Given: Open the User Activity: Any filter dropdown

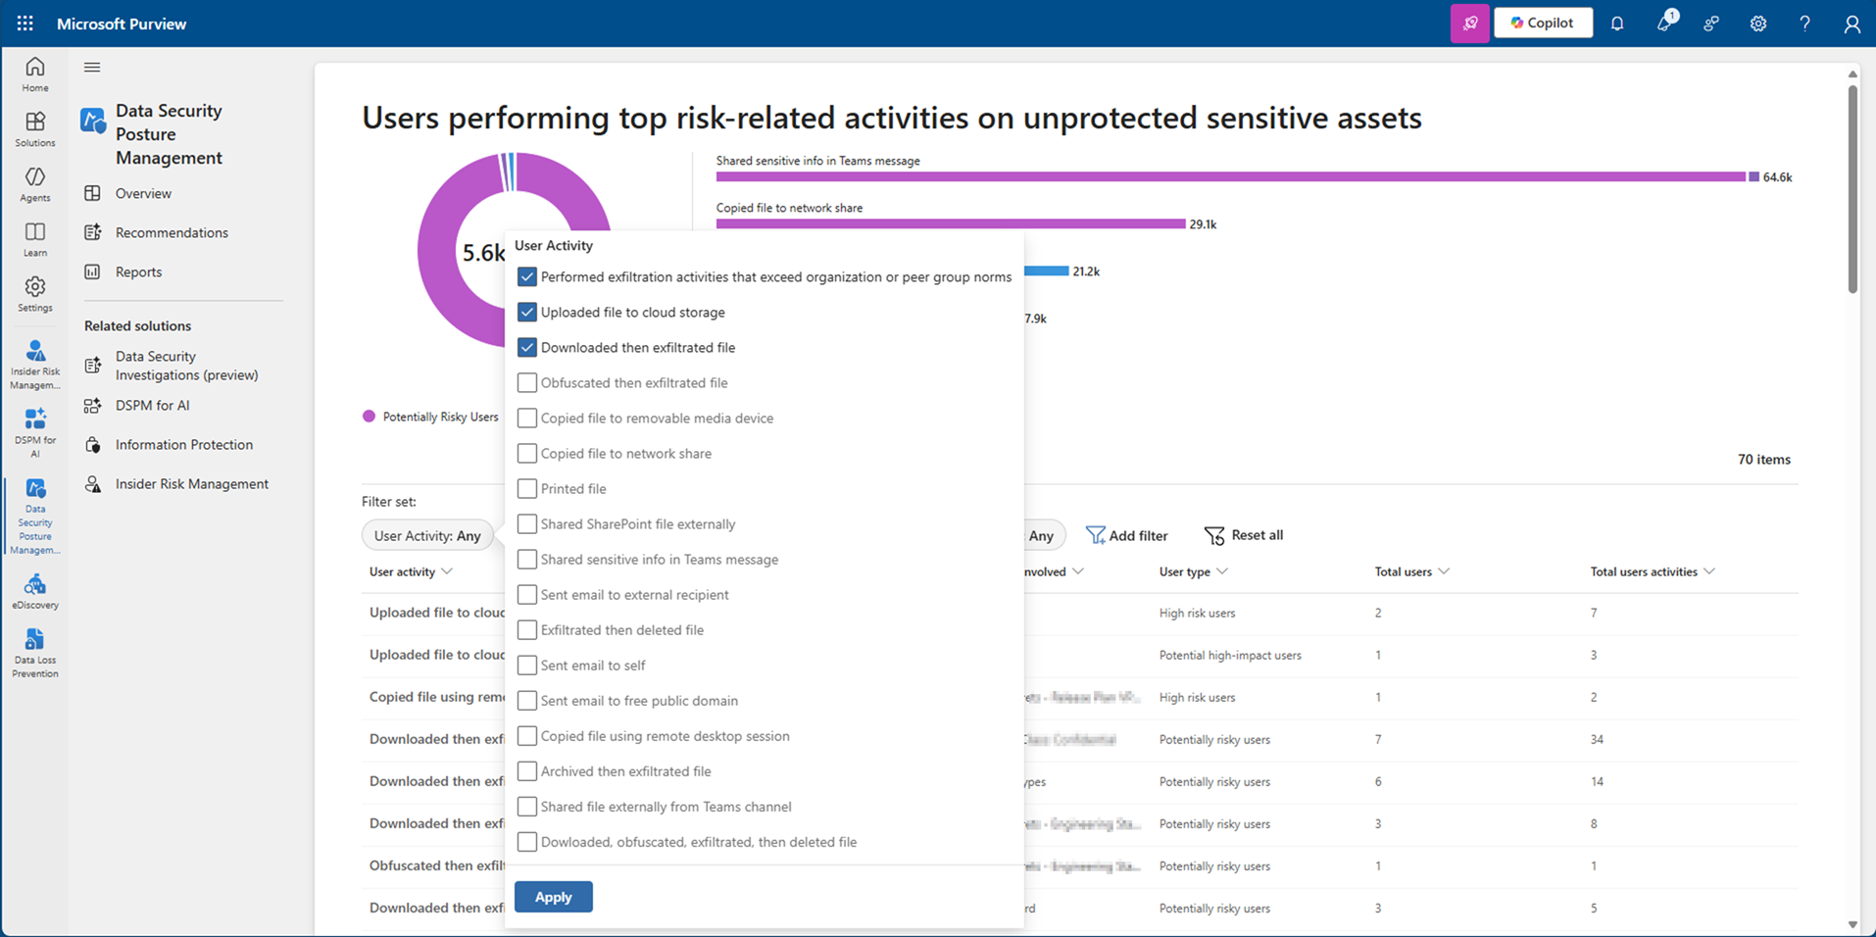Looking at the screenshot, I should [x=427, y=536].
